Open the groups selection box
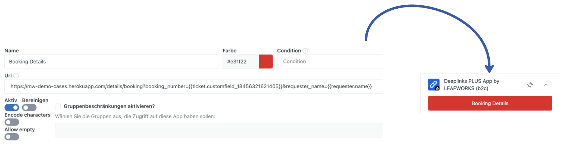 click(219, 130)
